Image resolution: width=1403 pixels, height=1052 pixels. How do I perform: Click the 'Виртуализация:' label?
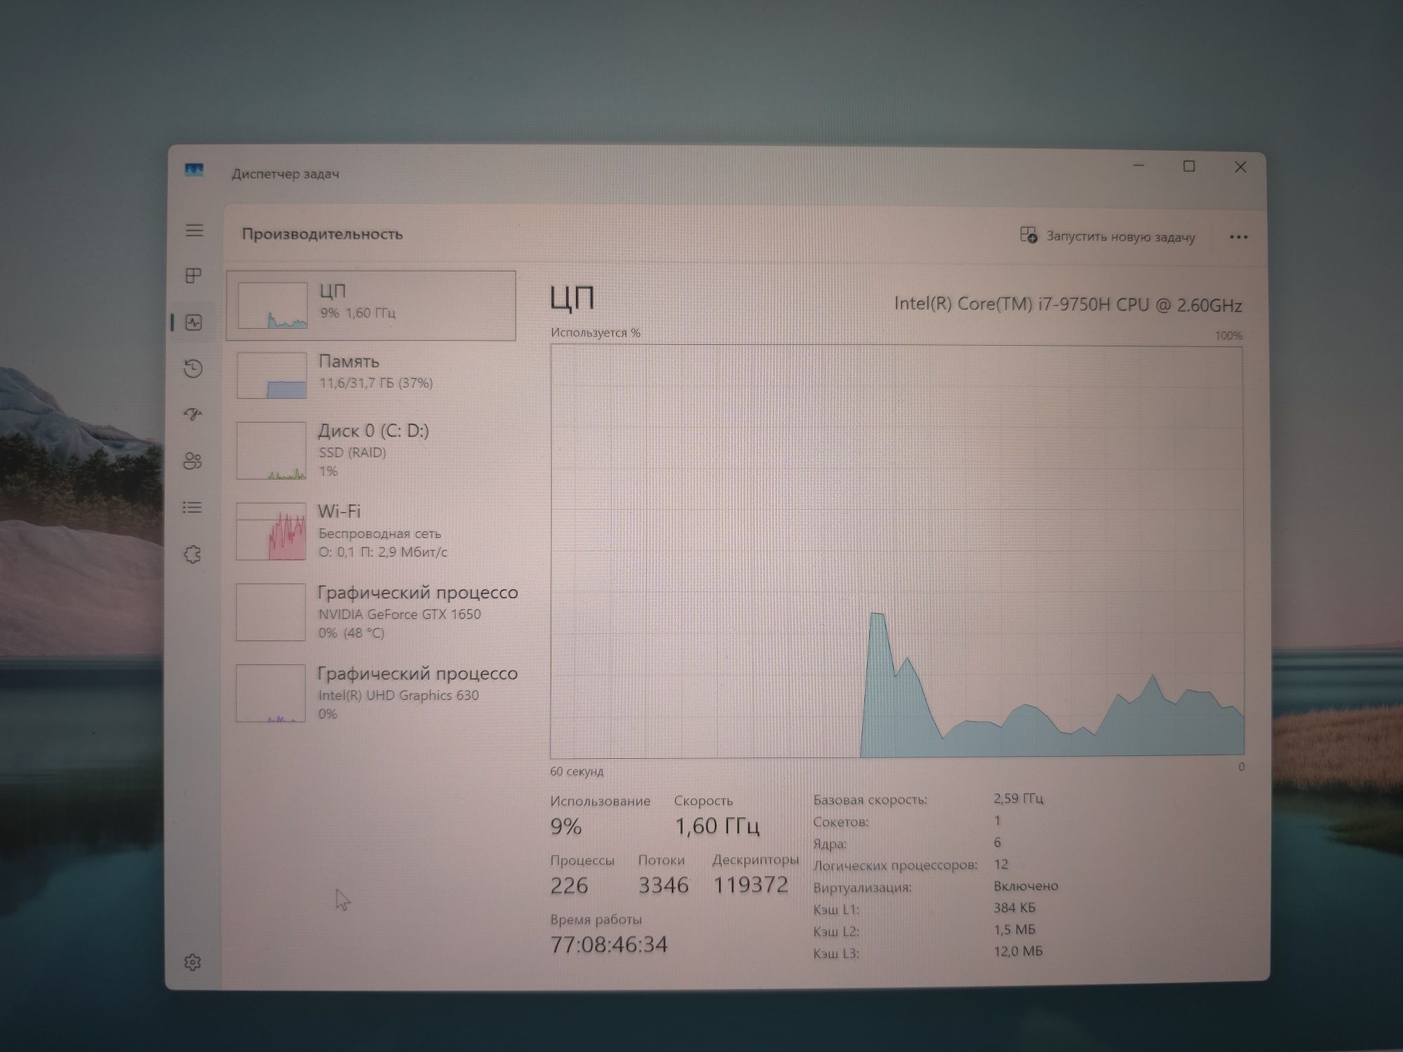862,887
